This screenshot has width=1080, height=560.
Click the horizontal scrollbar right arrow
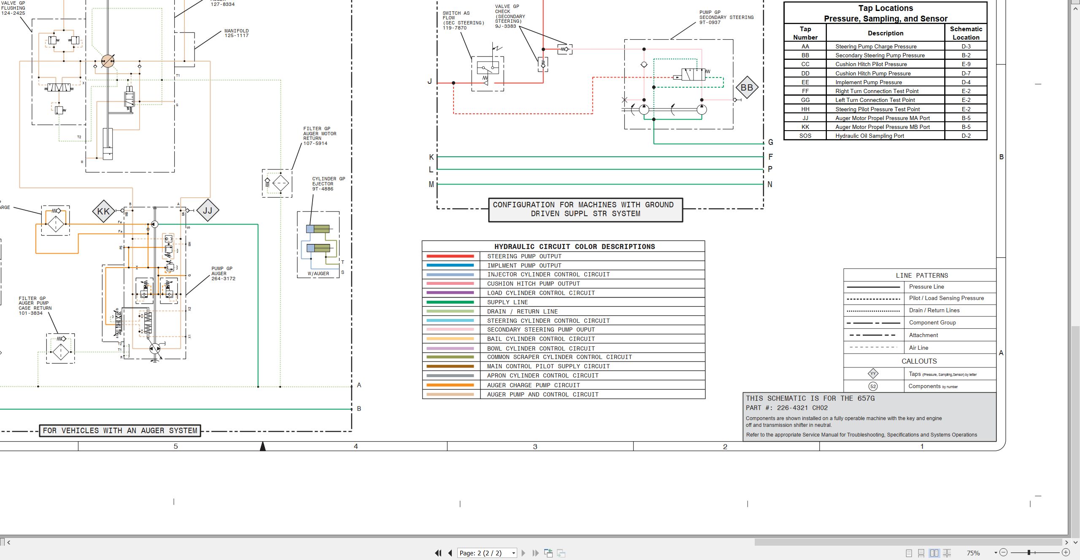(x=1066, y=542)
